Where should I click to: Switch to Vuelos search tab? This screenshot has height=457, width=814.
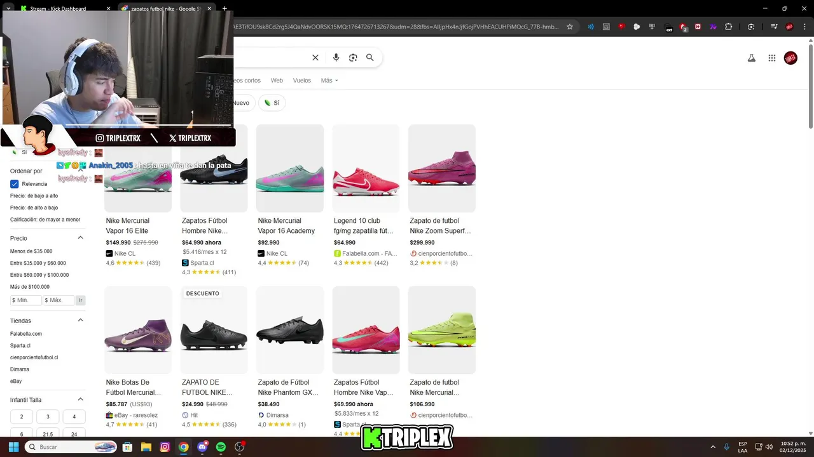click(x=302, y=81)
